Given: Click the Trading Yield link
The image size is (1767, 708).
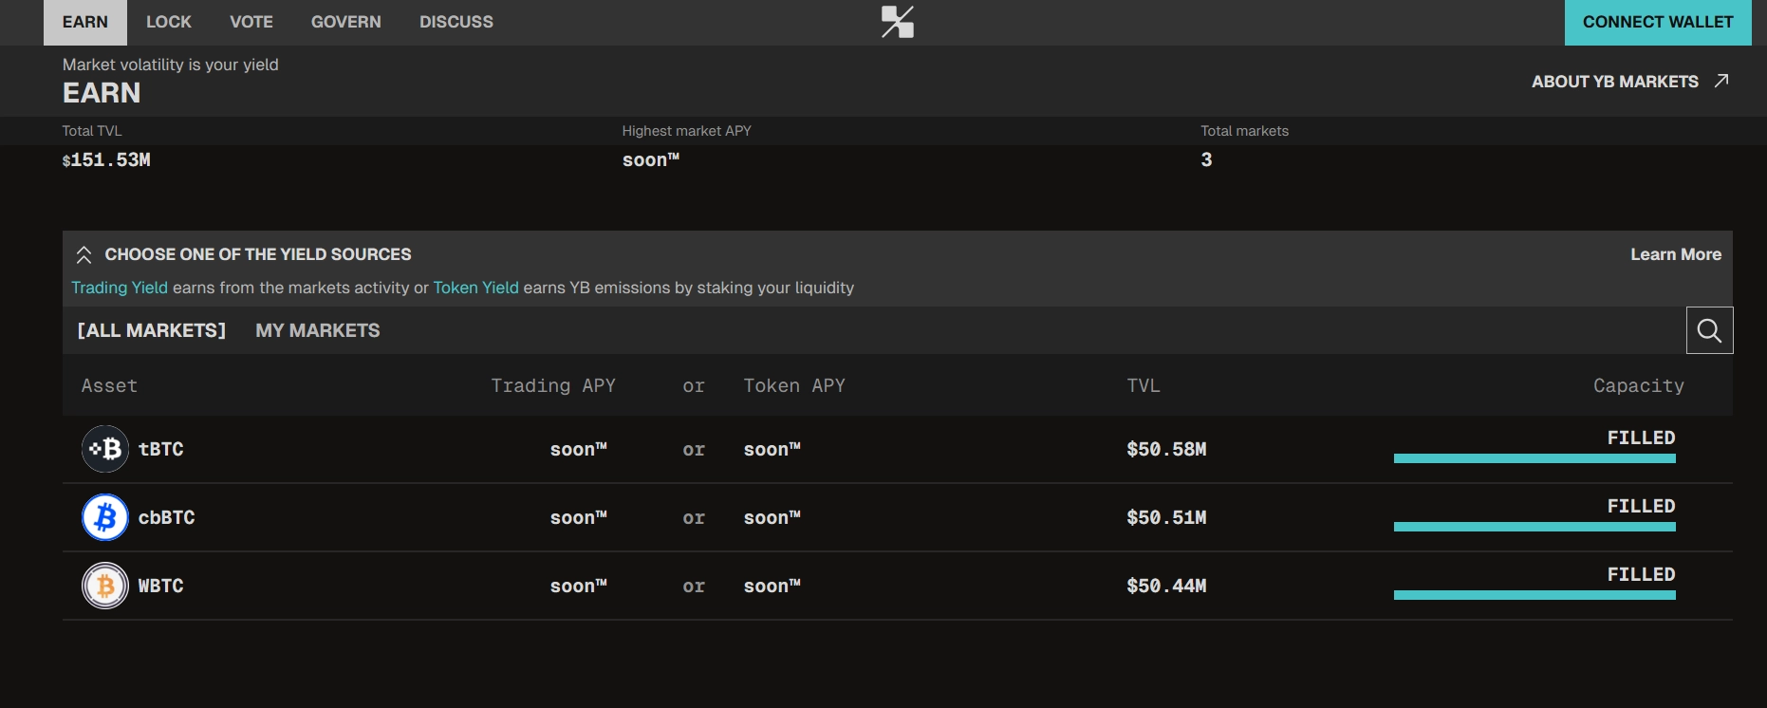Looking at the screenshot, I should (120, 288).
